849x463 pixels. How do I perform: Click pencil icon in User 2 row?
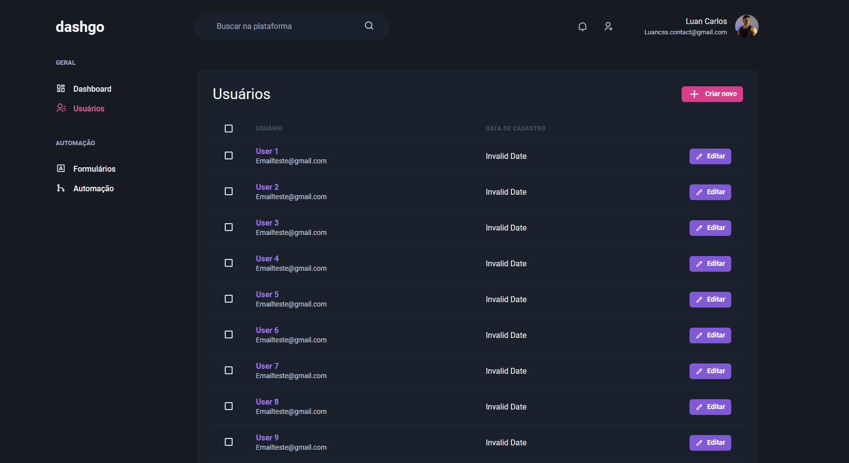pyautogui.click(x=699, y=192)
